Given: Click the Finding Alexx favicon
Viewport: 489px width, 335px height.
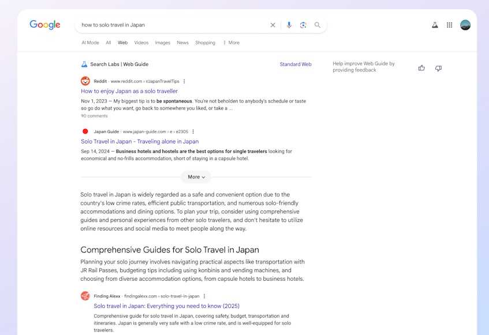Looking at the screenshot, I should pos(85,296).
